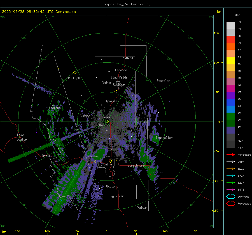
Task: Click the Composite_Reflectivity title text
Action: point(126,4)
